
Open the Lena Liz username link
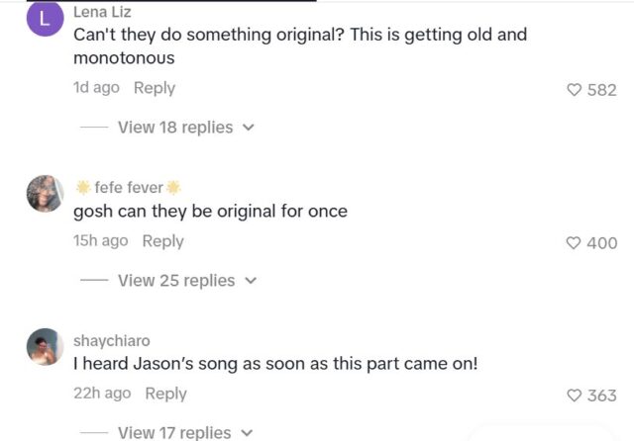pos(102,12)
